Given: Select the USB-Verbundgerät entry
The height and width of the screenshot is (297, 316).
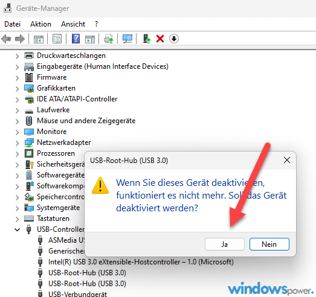Looking at the screenshot, I should (77, 294).
